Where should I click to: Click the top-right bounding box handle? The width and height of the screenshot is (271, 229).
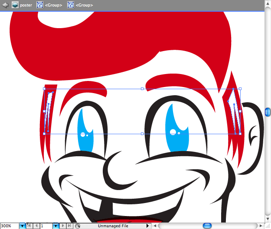click(240, 89)
